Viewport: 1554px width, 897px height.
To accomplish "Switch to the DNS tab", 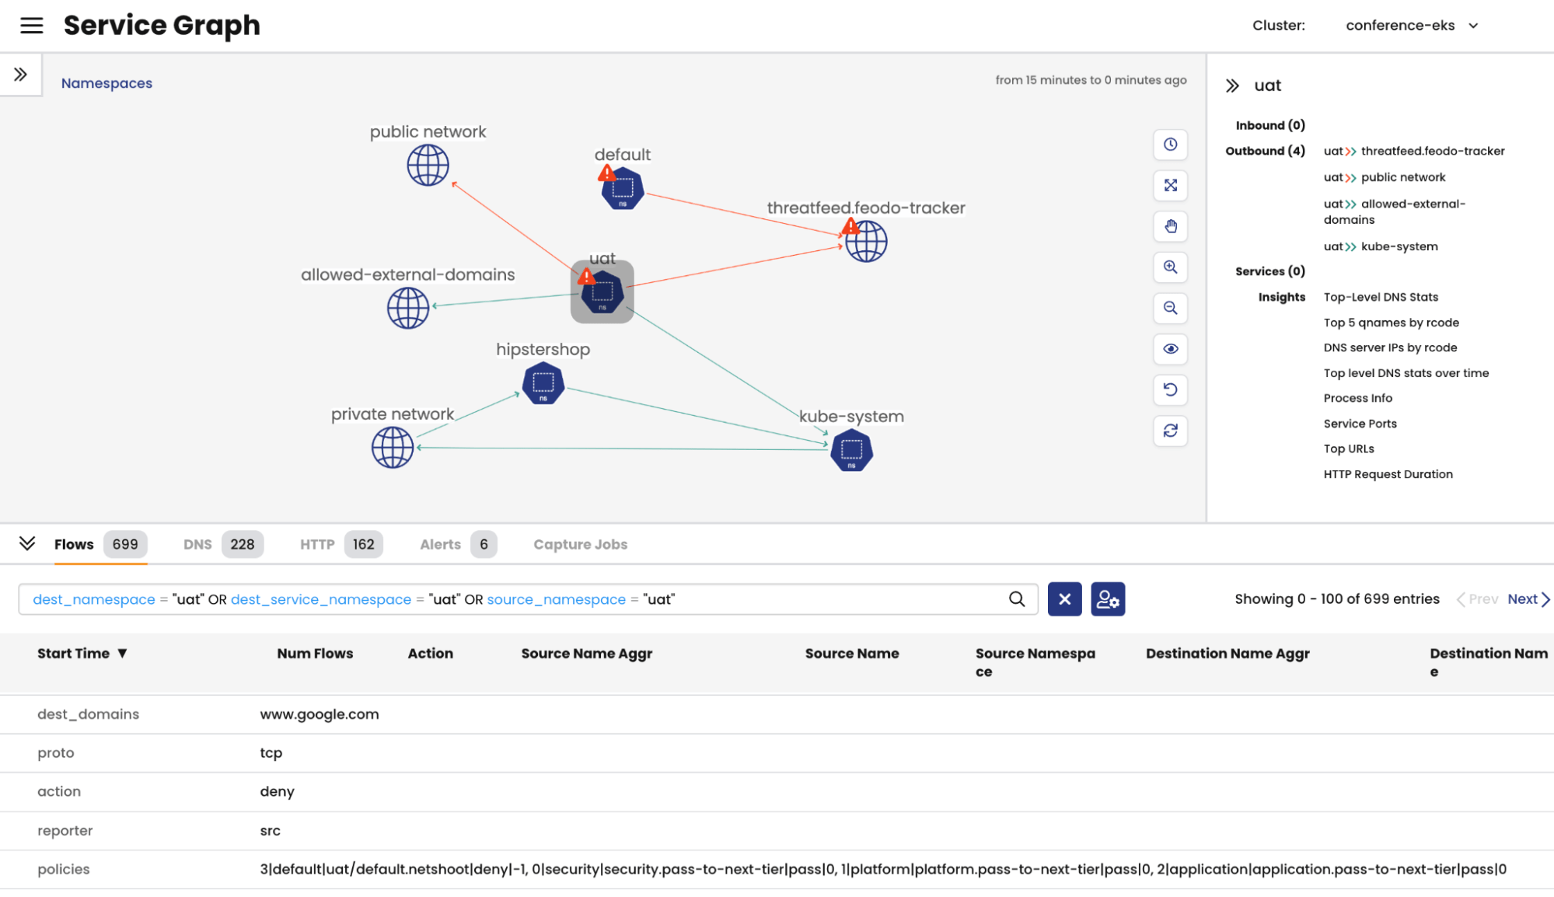I will (x=223, y=544).
